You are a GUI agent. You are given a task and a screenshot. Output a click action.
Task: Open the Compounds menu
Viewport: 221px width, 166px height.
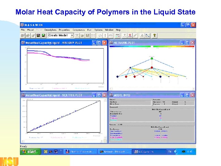(x=79, y=30)
